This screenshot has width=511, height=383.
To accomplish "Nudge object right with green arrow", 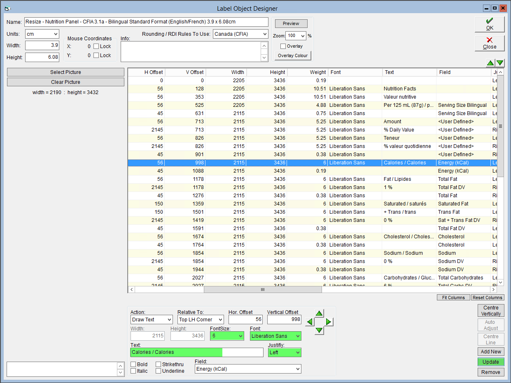I will pos(329,322).
